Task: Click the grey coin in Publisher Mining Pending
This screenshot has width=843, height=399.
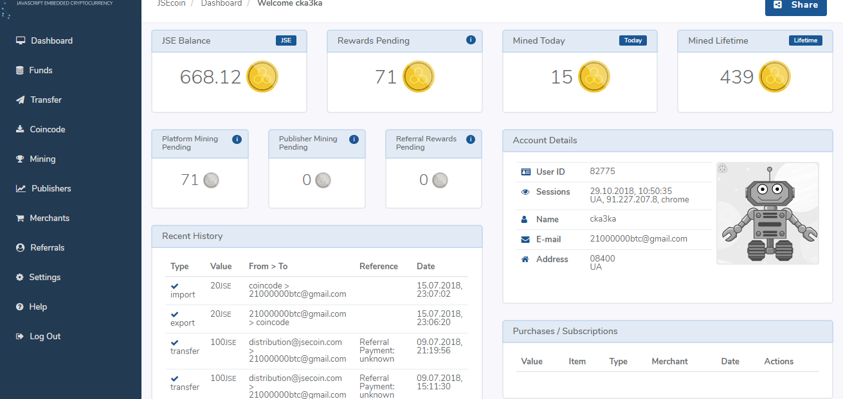Action: [323, 180]
